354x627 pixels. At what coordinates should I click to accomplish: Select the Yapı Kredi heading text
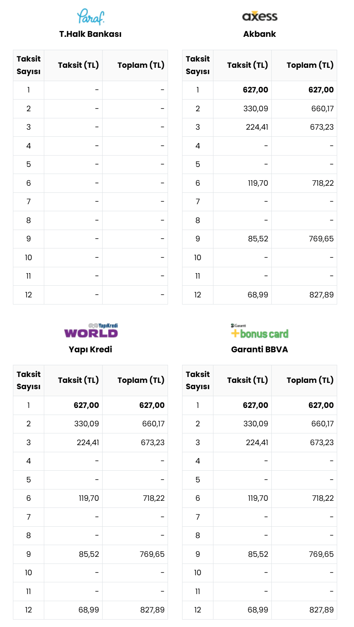(90, 349)
